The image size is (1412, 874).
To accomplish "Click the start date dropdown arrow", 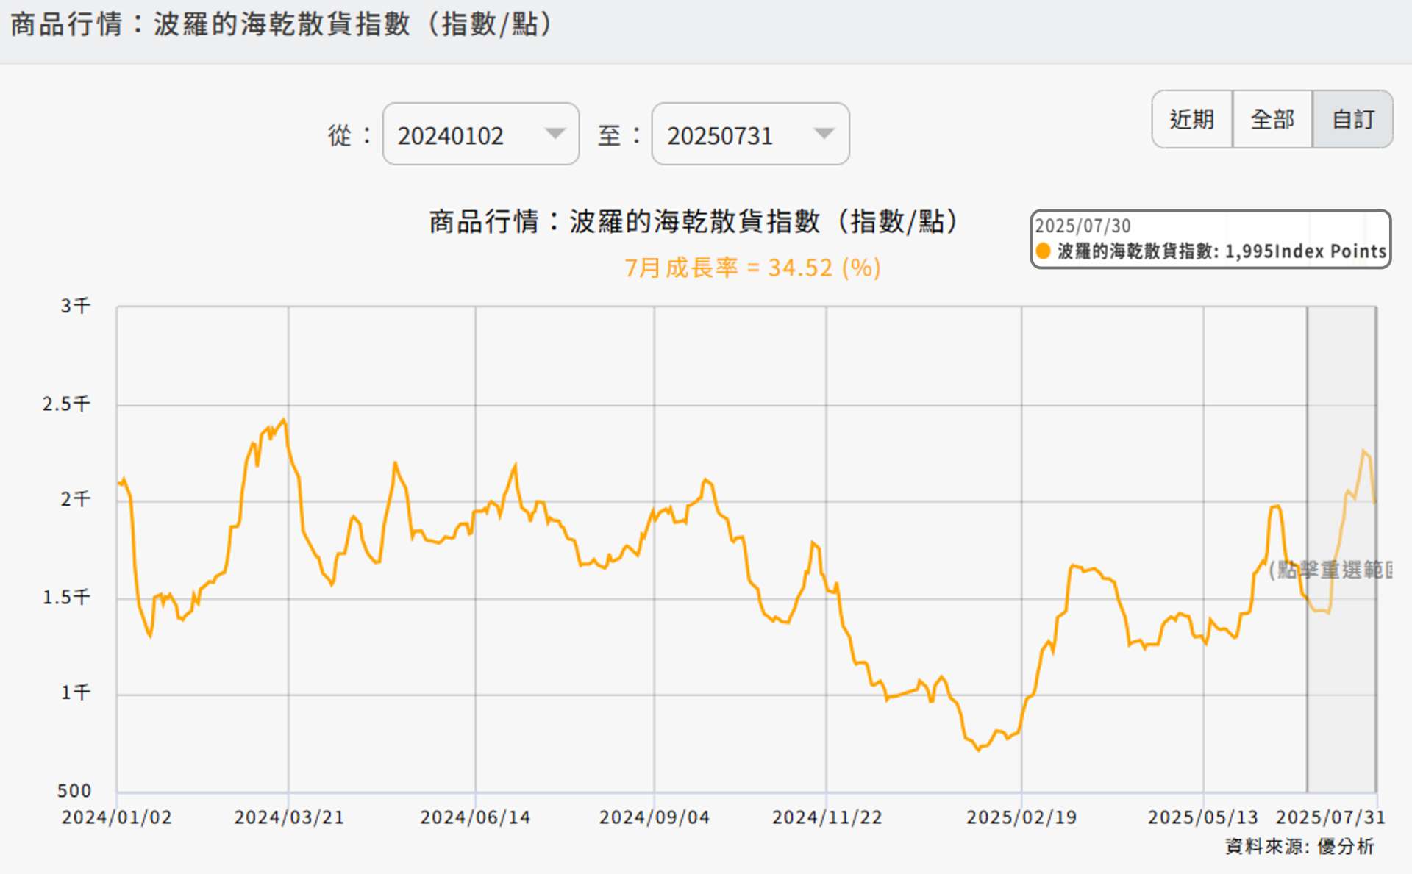I will click(x=555, y=134).
